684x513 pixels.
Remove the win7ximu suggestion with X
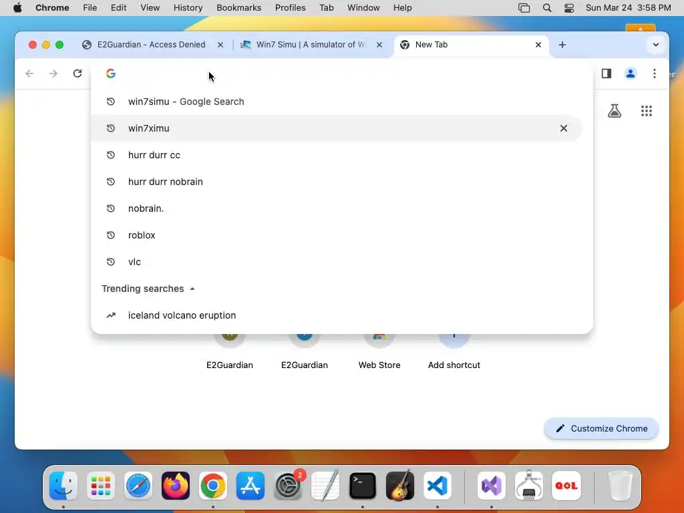coord(564,128)
